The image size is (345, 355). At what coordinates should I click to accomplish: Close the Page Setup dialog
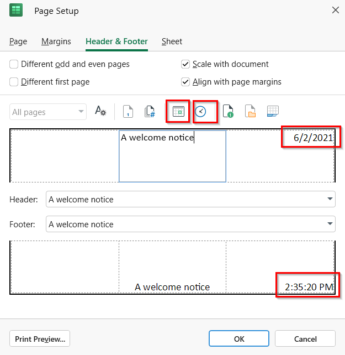(336, 10)
